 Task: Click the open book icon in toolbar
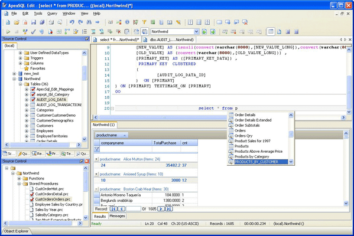point(170,22)
